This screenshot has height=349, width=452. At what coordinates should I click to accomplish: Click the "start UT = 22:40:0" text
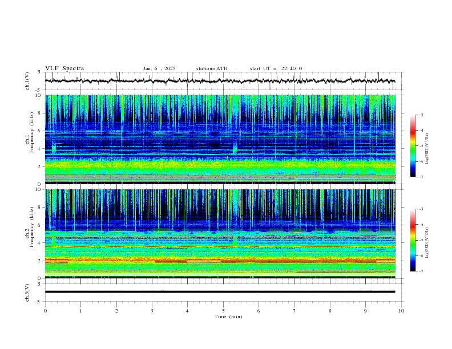click(x=276, y=68)
